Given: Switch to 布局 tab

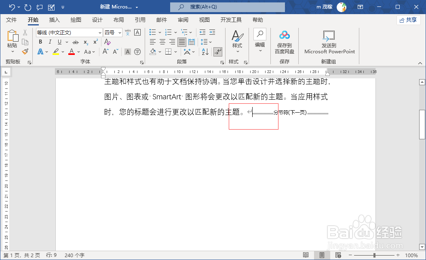Looking at the screenshot, I should (x=118, y=20).
